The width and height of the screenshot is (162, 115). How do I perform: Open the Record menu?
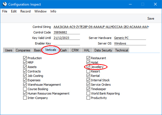(x=25, y=11)
